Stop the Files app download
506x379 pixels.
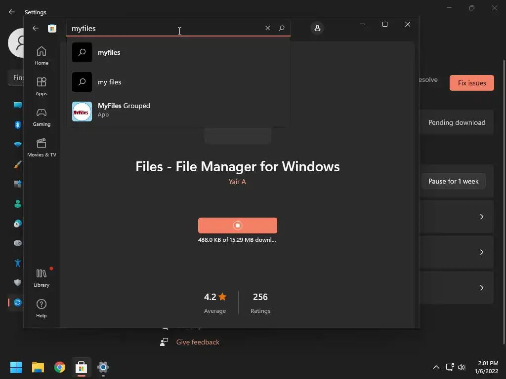[238, 225]
